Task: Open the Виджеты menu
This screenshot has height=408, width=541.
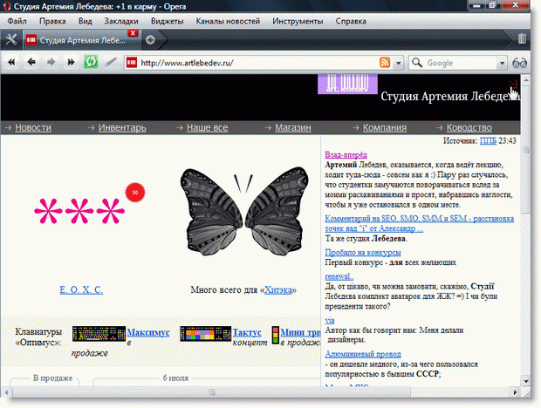Action: [x=168, y=21]
